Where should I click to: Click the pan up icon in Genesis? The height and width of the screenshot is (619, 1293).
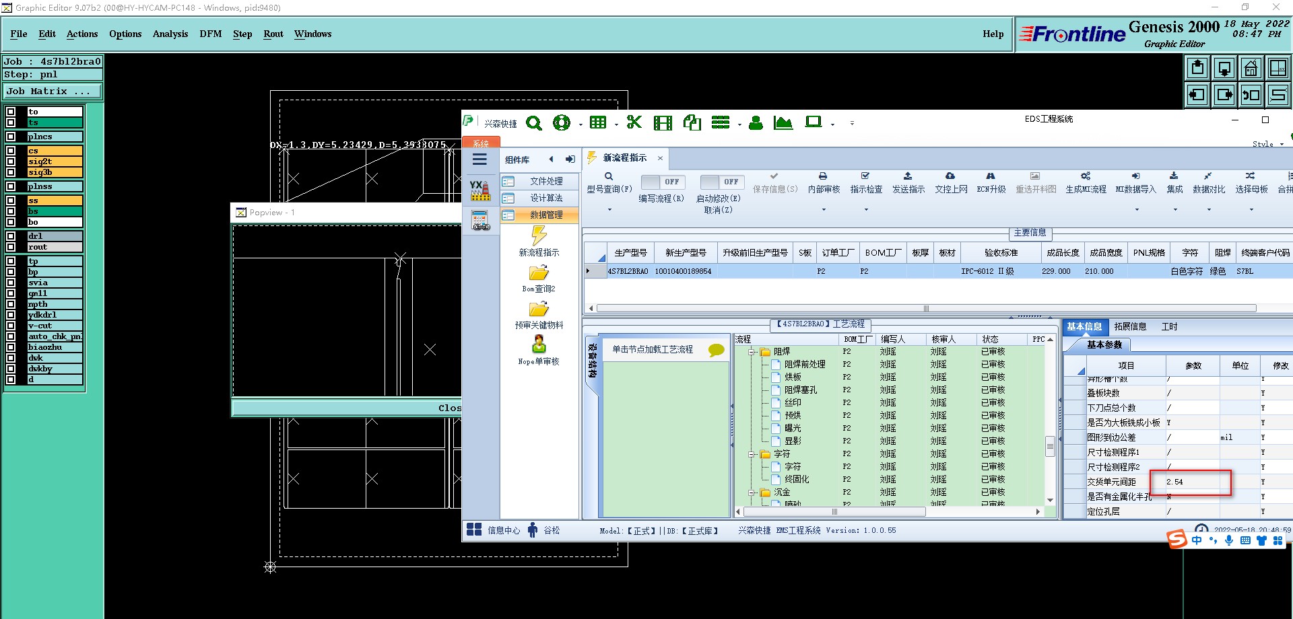coord(1197,68)
